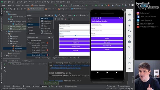Open the Aula01 theme dropdown in the designer
The image size is (160, 90).
coord(84,15)
